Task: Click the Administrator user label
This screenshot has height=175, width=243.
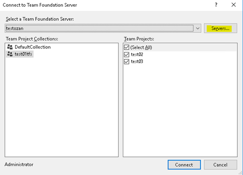Action: point(19,165)
